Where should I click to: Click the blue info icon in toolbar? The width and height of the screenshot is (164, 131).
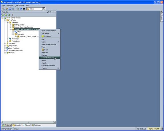pyautogui.click(x=21, y=9)
